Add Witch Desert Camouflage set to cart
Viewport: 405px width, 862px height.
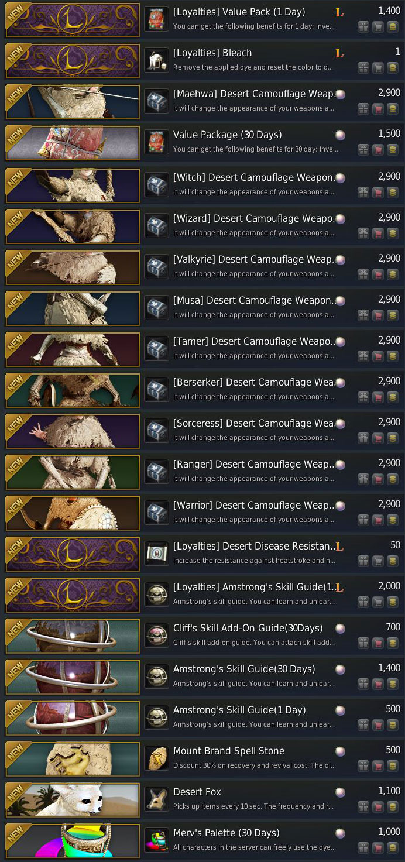pos(378,192)
